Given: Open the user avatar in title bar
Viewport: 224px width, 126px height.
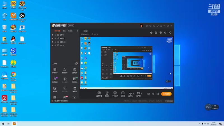Looking at the screenshot, I should 141,26.
